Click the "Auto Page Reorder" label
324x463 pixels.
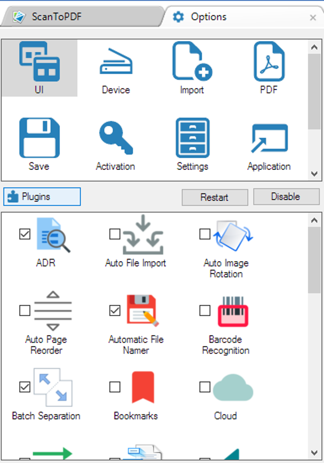click(46, 345)
